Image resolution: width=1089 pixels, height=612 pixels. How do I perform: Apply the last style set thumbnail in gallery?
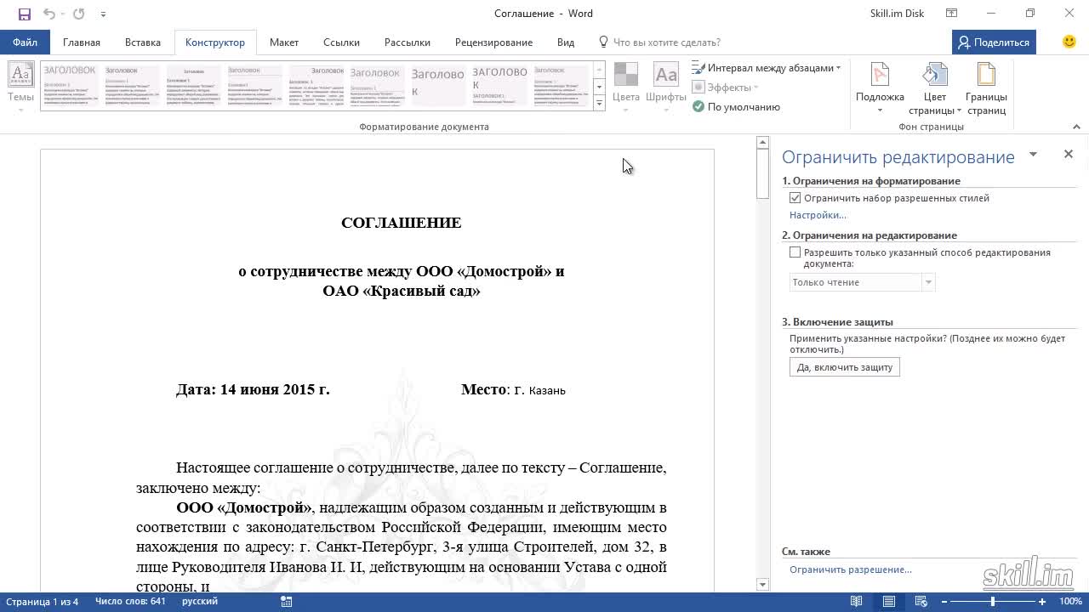[x=562, y=85]
